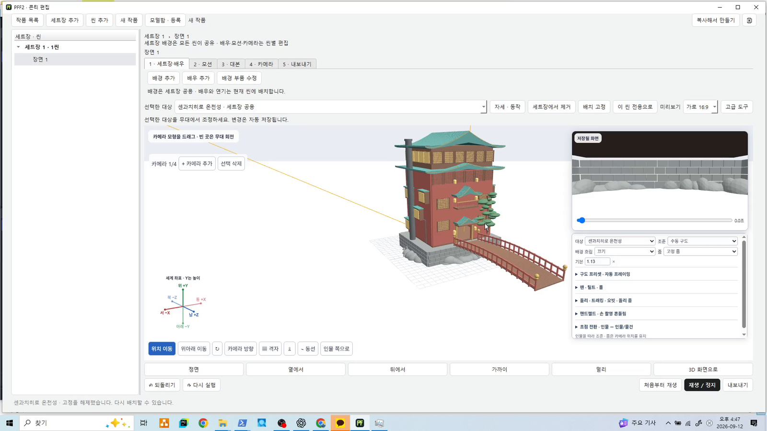Toggle the 격자 grid button
Viewport: 767px width, 431px height.
(270, 349)
